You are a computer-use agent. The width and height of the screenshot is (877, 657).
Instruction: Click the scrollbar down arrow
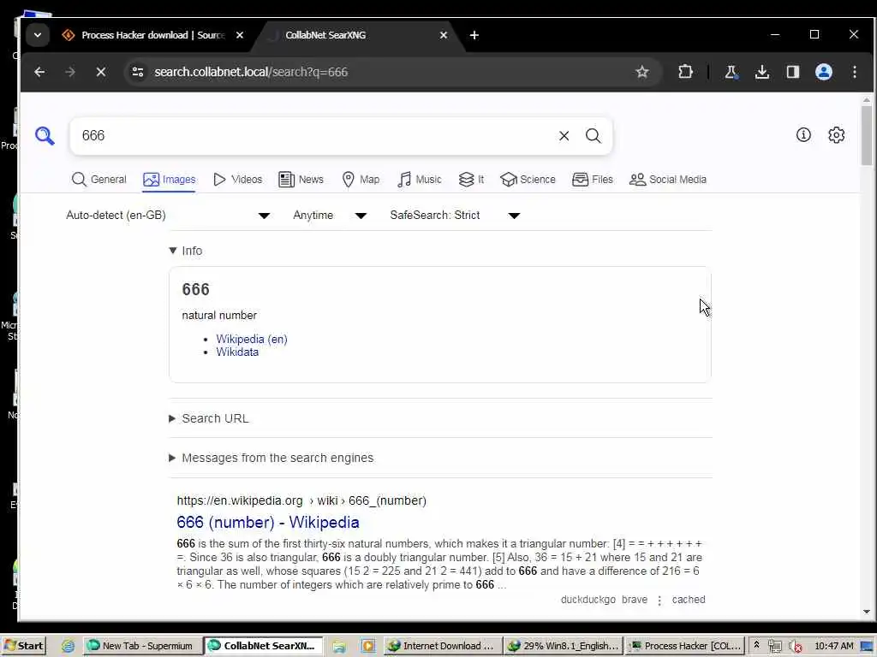pyautogui.click(x=867, y=612)
